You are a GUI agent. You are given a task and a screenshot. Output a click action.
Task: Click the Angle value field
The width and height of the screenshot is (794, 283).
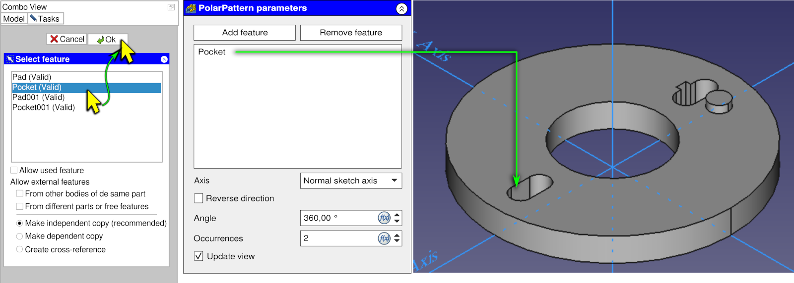point(339,218)
